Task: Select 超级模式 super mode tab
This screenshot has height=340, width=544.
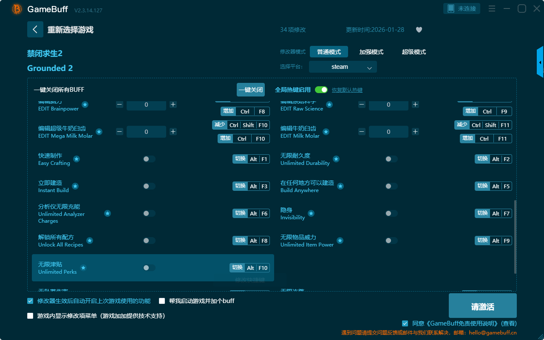Action: click(x=414, y=52)
